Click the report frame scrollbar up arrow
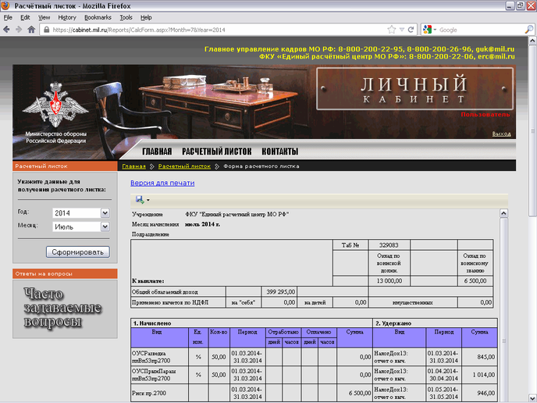The image size is (537, 403). pyautogui.click(x=503, y=213)
